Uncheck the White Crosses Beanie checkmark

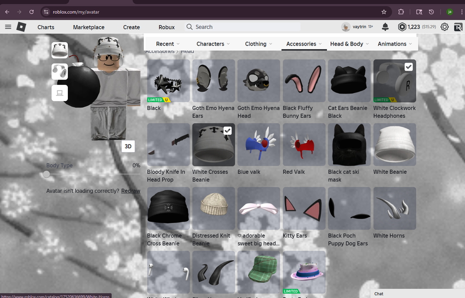tap(227, 130)
